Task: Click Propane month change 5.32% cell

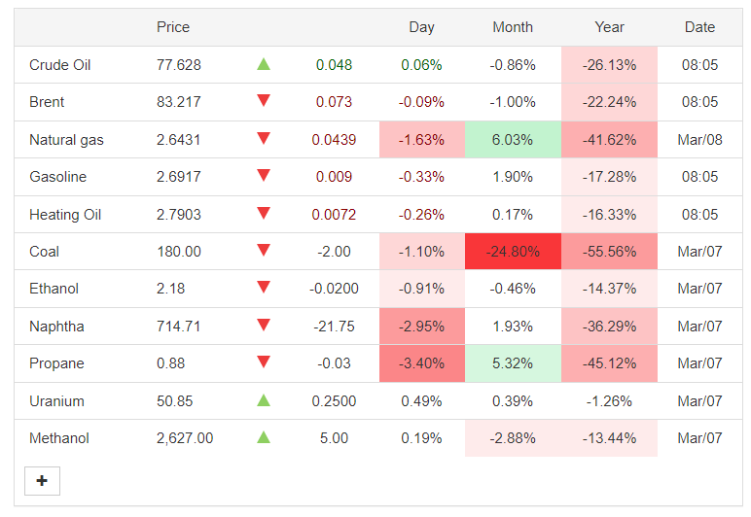Action: click(x=513, y=363)
